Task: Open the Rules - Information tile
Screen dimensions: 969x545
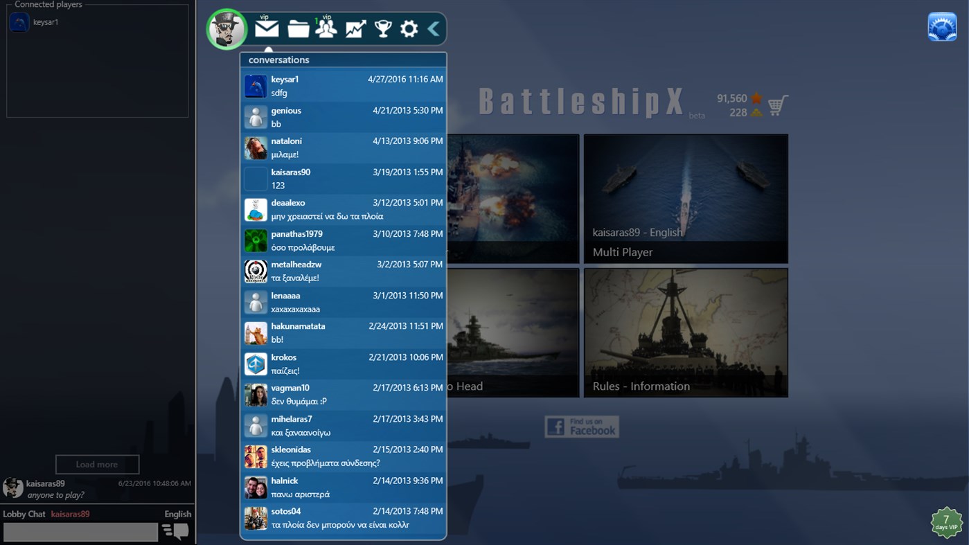Action: [685, 332]
